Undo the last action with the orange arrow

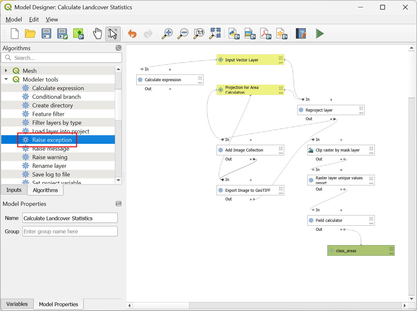click(132, 34)
